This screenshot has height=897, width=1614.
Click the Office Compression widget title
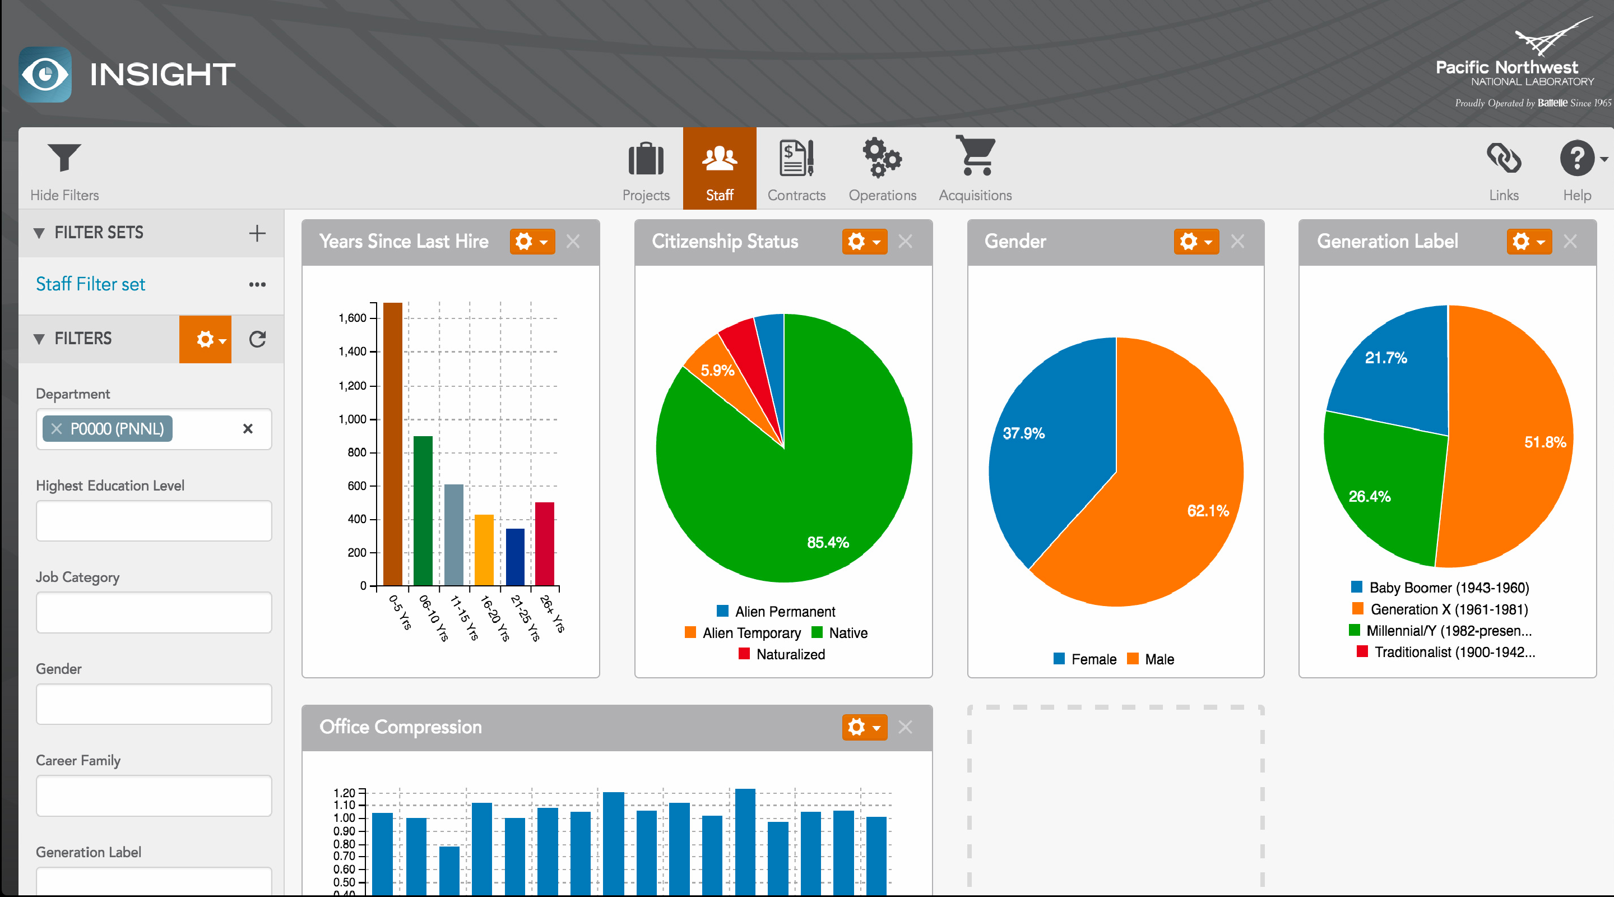[400, 727]
